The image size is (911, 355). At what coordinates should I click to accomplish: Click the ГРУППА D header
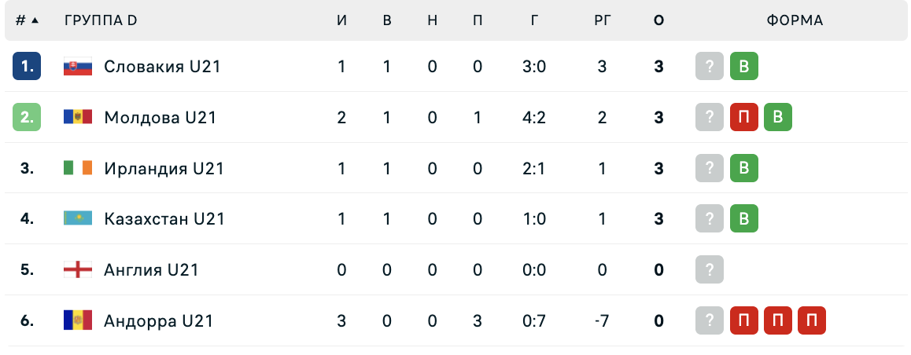click(x=101, y=20)
